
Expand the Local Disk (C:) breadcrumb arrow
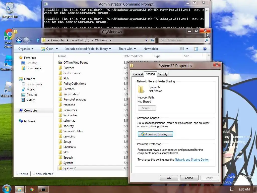(92, 40)
